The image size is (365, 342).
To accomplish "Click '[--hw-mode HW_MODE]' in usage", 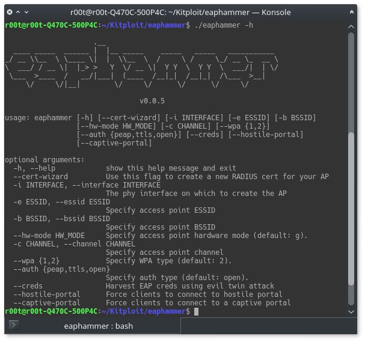I will point(116,126).
